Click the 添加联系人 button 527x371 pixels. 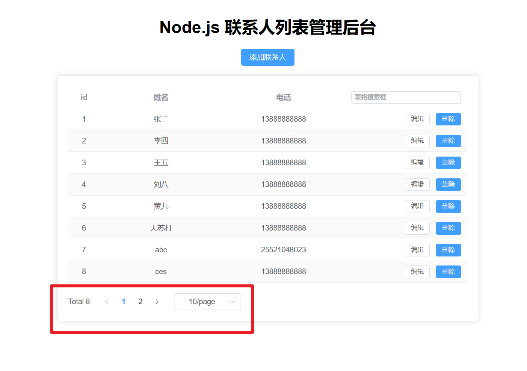(267, 57)
